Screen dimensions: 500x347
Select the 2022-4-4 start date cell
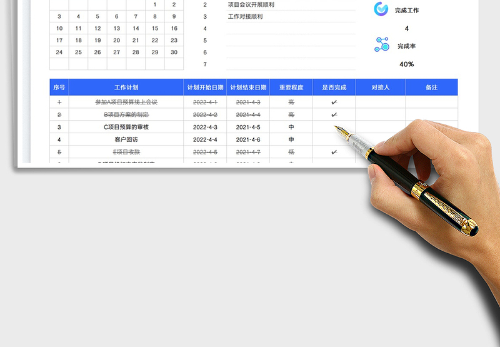point(205,139)
